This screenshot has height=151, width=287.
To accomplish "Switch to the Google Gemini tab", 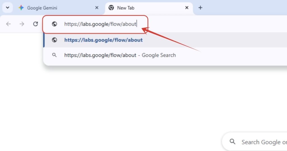I will (x=42, y=8).
